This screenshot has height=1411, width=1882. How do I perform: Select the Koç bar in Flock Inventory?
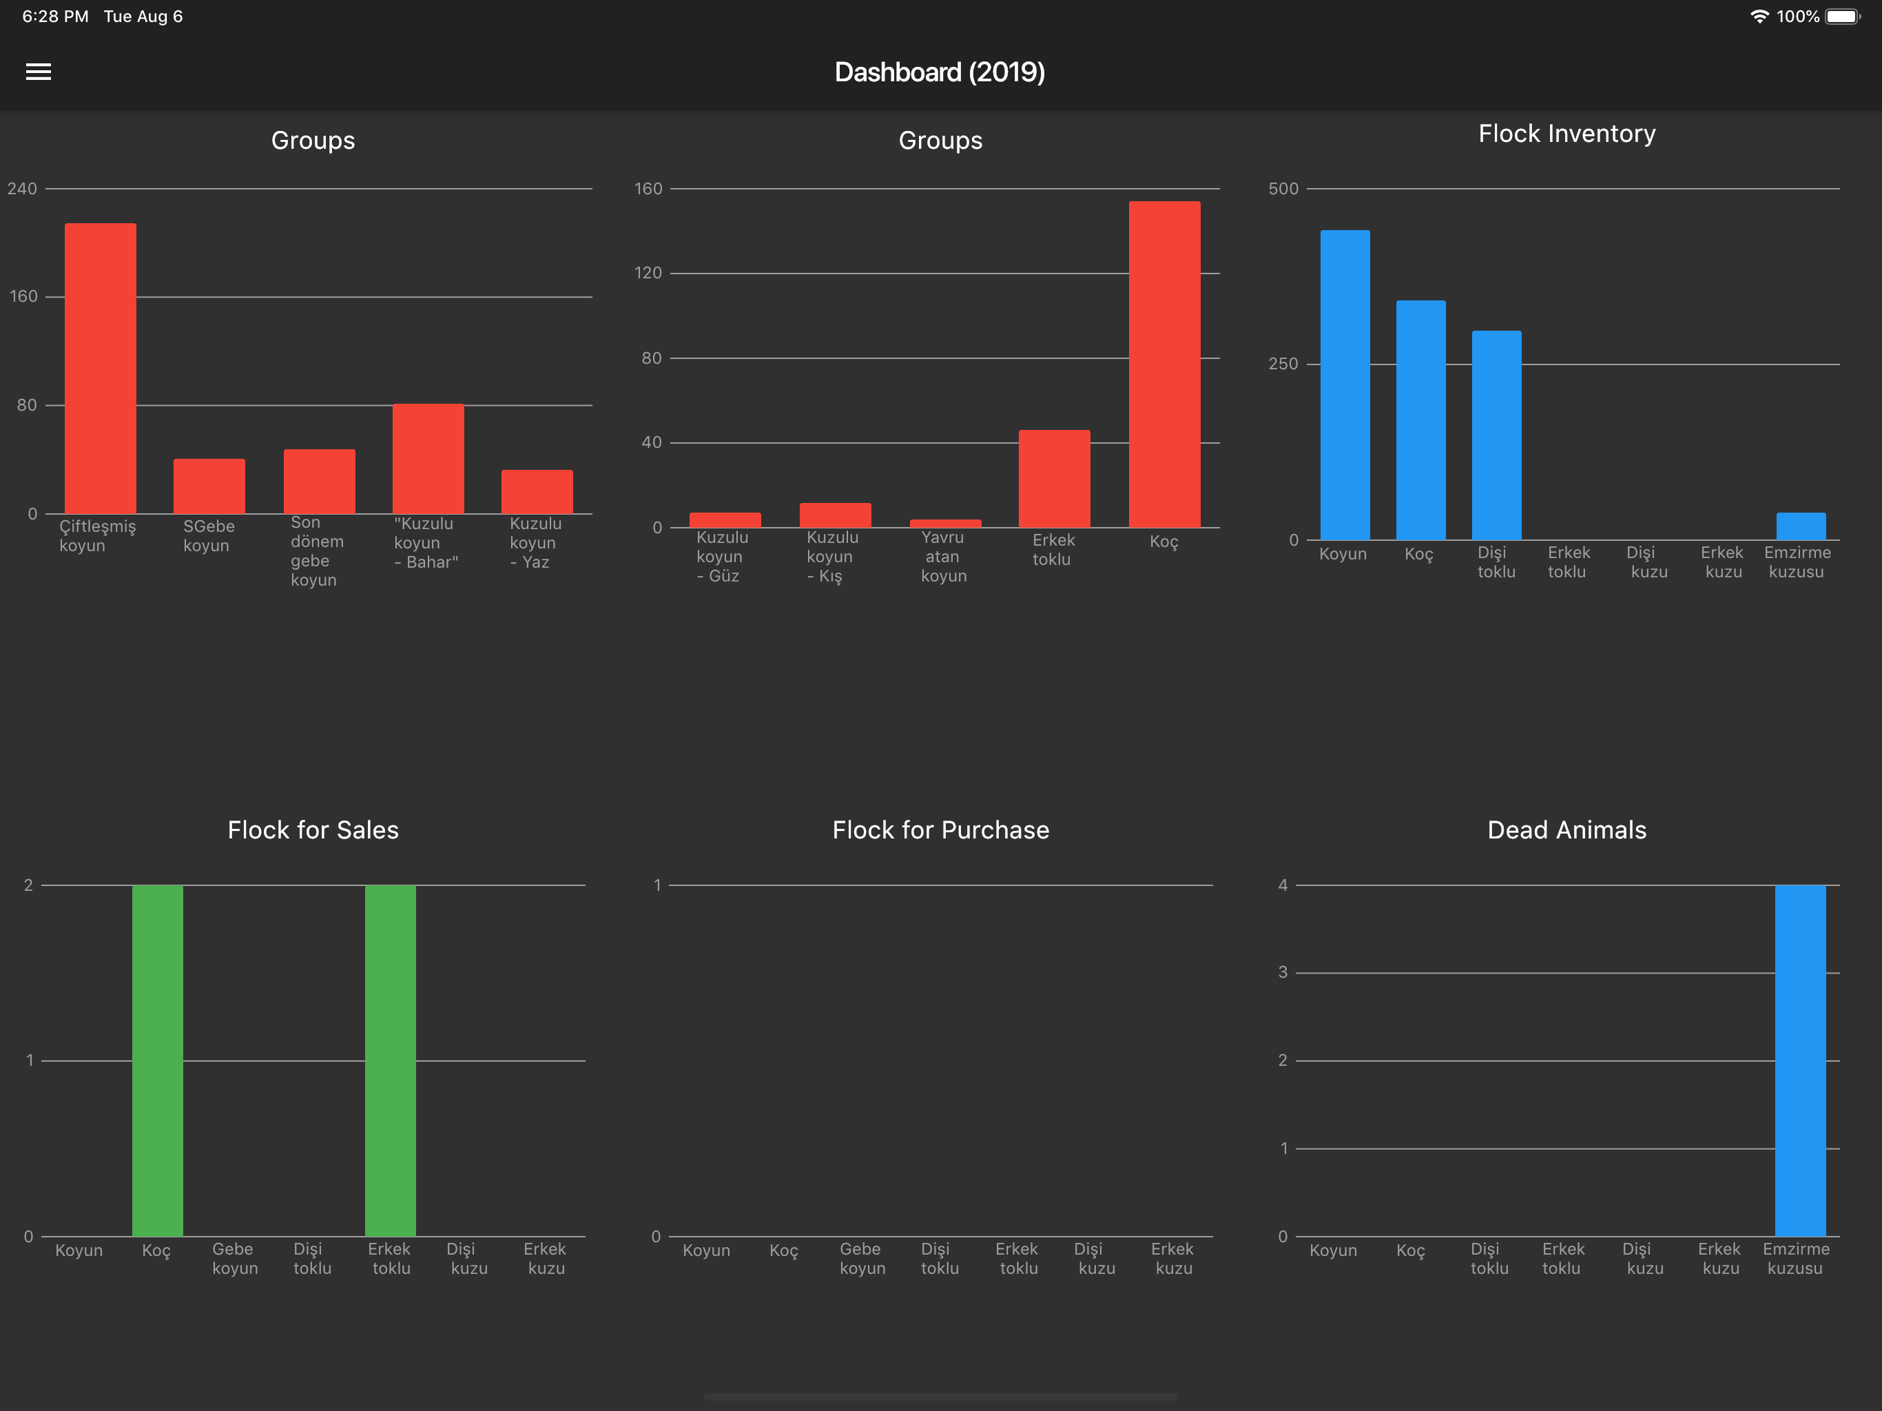[x=1421, y=420]
